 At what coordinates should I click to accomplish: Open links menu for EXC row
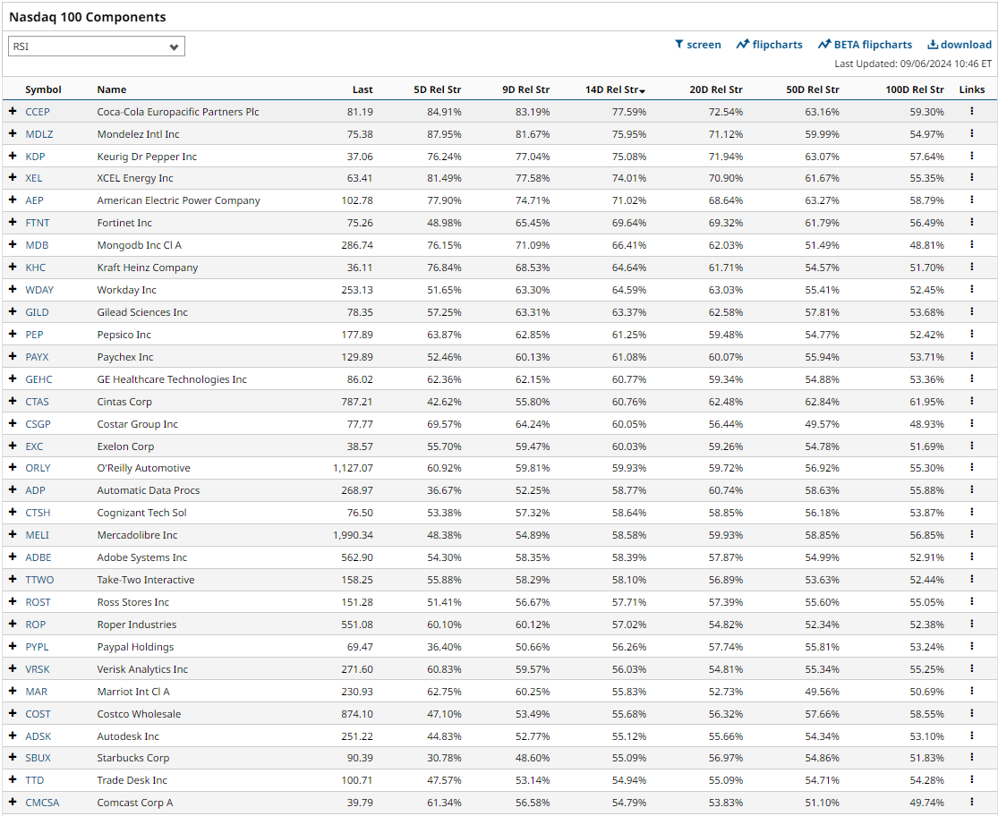pos(971,446)
